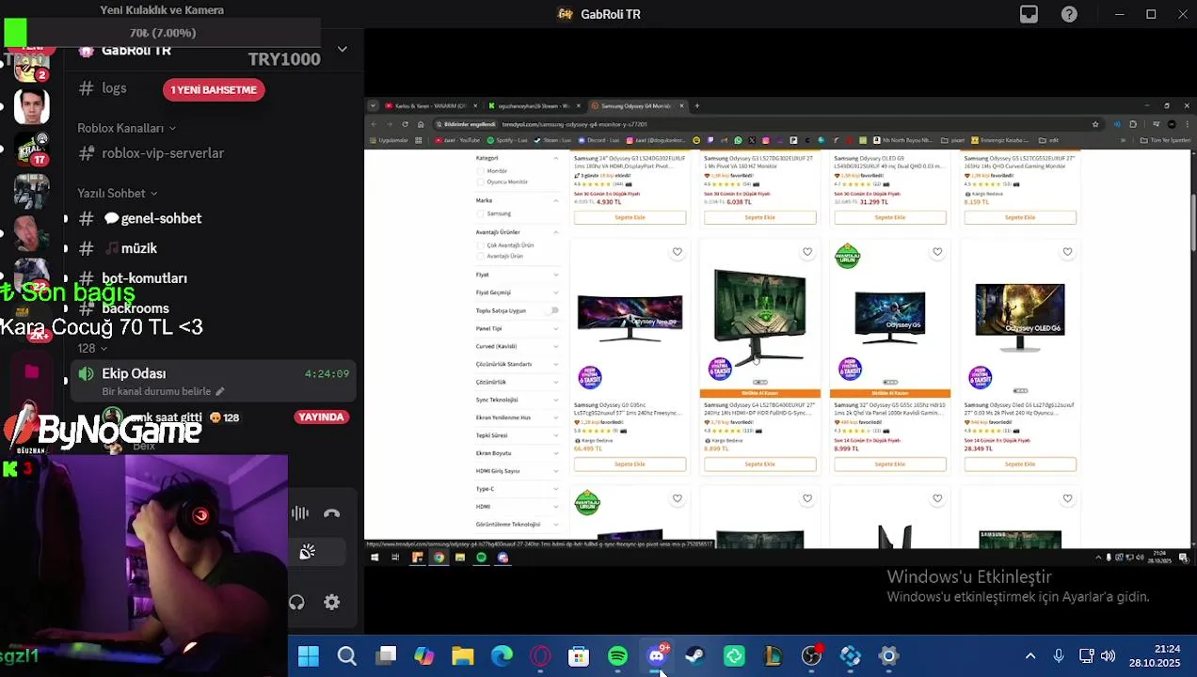Open Discord inbox icon in title bar
Image resolution: width=1197 pixels, height=677 pixels.
[x=1029, y=14]
